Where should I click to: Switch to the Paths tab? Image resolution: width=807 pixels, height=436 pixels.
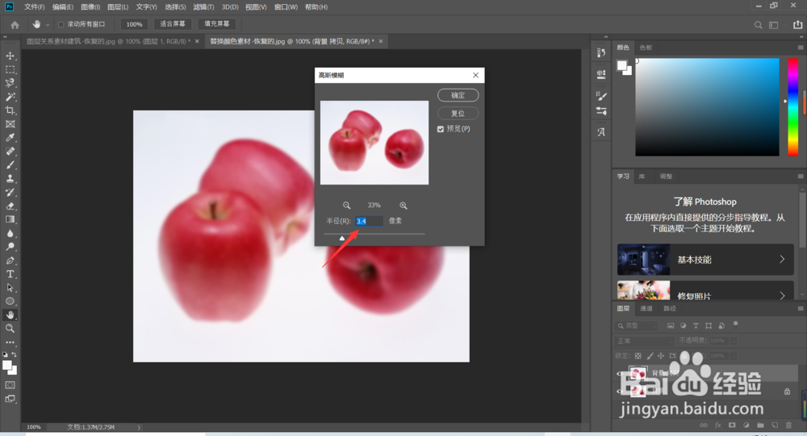tap(670, 309)
